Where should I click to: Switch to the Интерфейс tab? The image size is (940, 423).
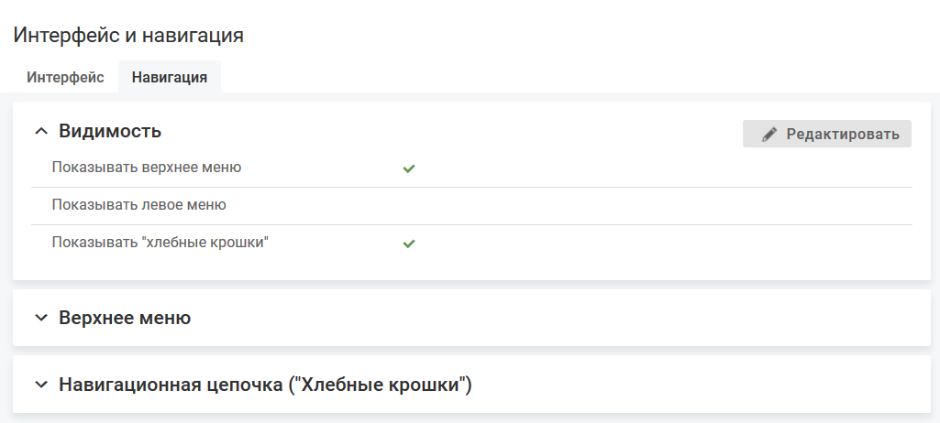click(65, 77)
